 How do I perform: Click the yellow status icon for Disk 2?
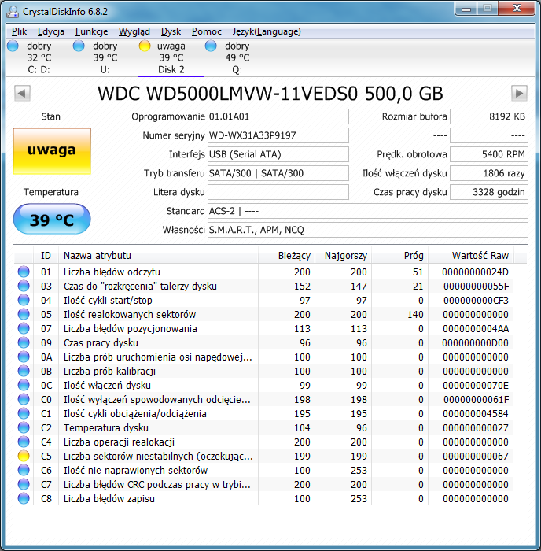point(145,46)
